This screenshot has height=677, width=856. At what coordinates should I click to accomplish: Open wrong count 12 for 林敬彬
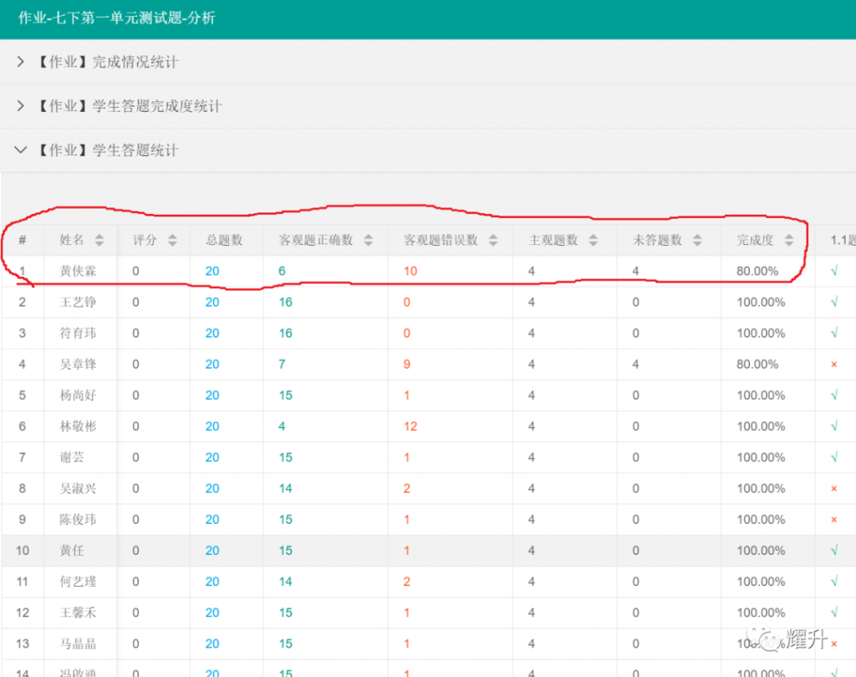click(x=410, y=426)
